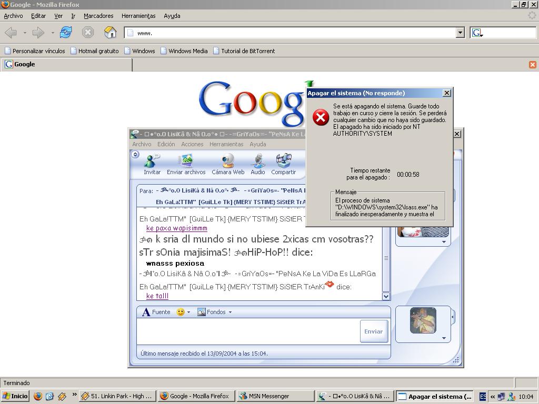Click the 'Terminado' status bar text
This screenshot has height=404, width=539.
tap(16, 383)
